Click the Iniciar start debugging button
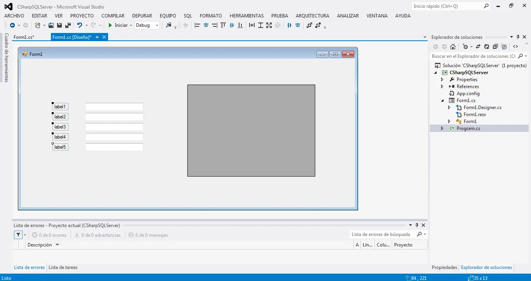Image resolution: width=531 pixels, height=281 pixels. pos(118,25)
